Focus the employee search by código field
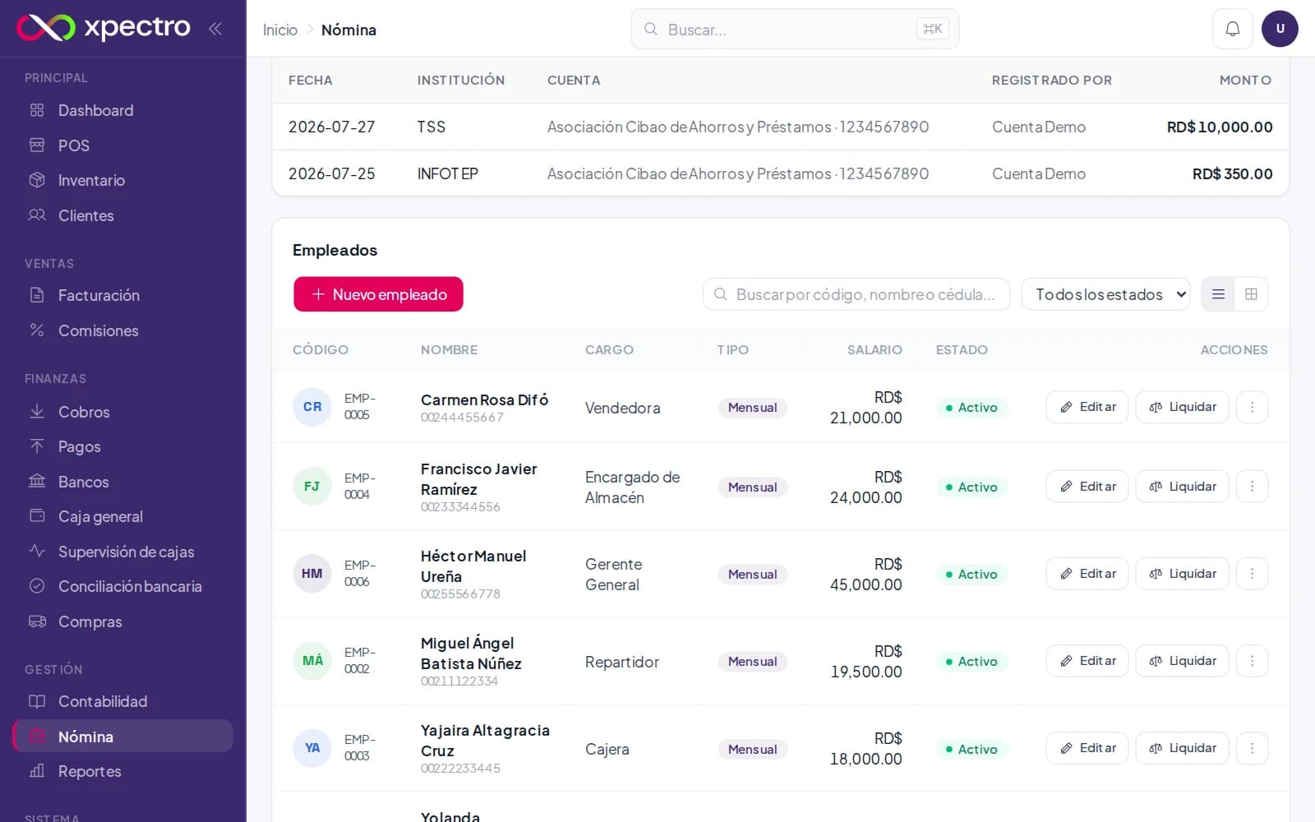This screenshot has height=822, width=1315. [x=856, y=294]
